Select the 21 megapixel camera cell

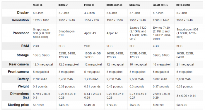[185, 64]
